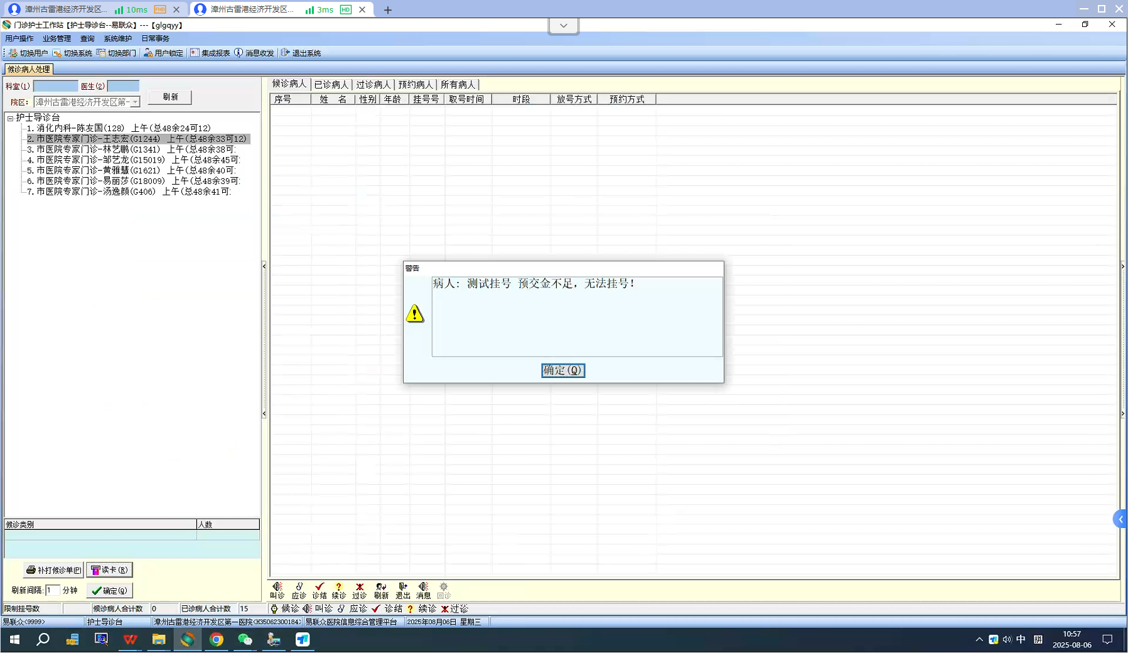This screenshot has height=653, width=1128.
Task: Collapse left panel using the upper splitter arrow
Action: click(264, 266)
